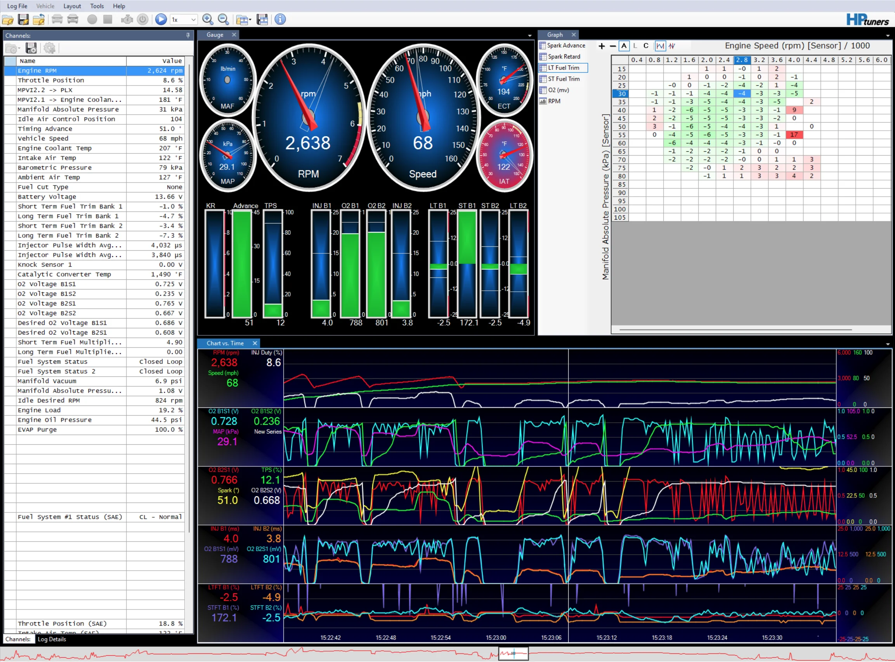
Task: Click the red cell showing 17 in the graph table
Action: coord(794,135)
